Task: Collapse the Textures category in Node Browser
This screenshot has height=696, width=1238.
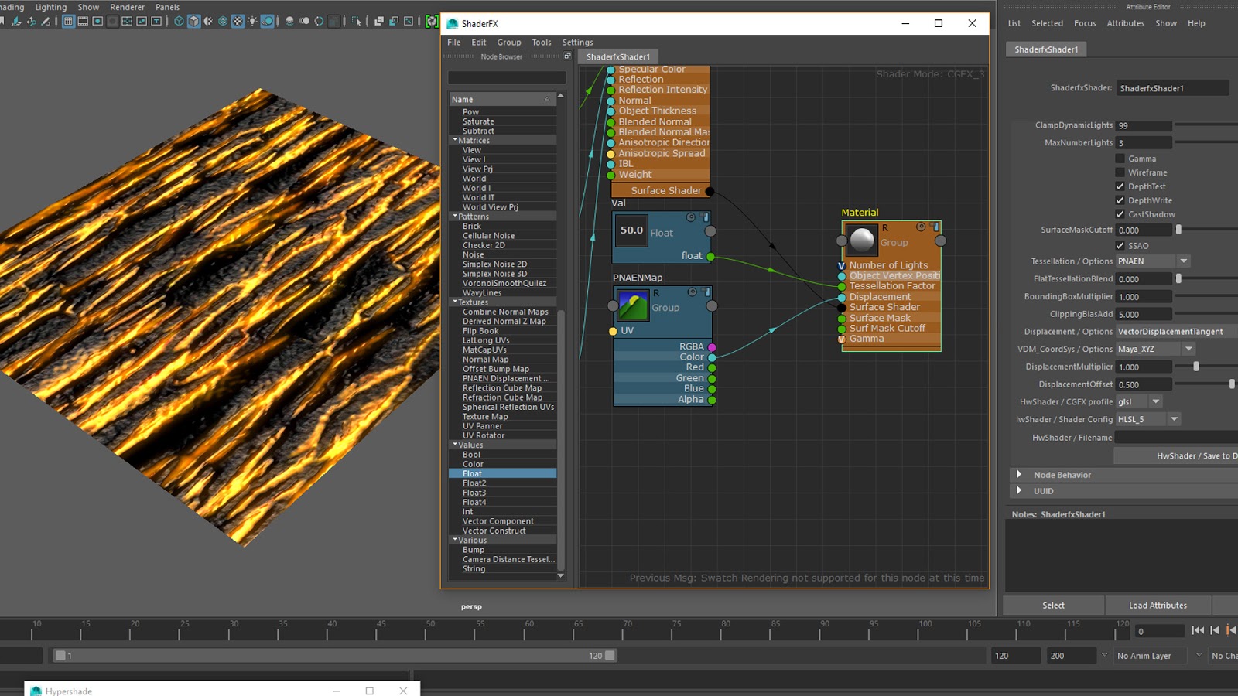Action: [455, 302]
